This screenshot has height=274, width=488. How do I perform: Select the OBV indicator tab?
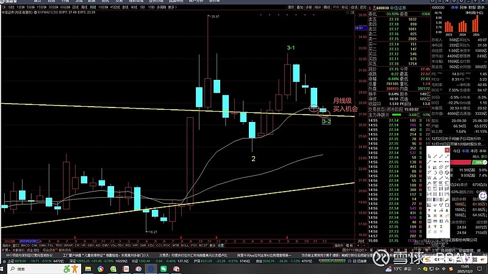point(90,245)
